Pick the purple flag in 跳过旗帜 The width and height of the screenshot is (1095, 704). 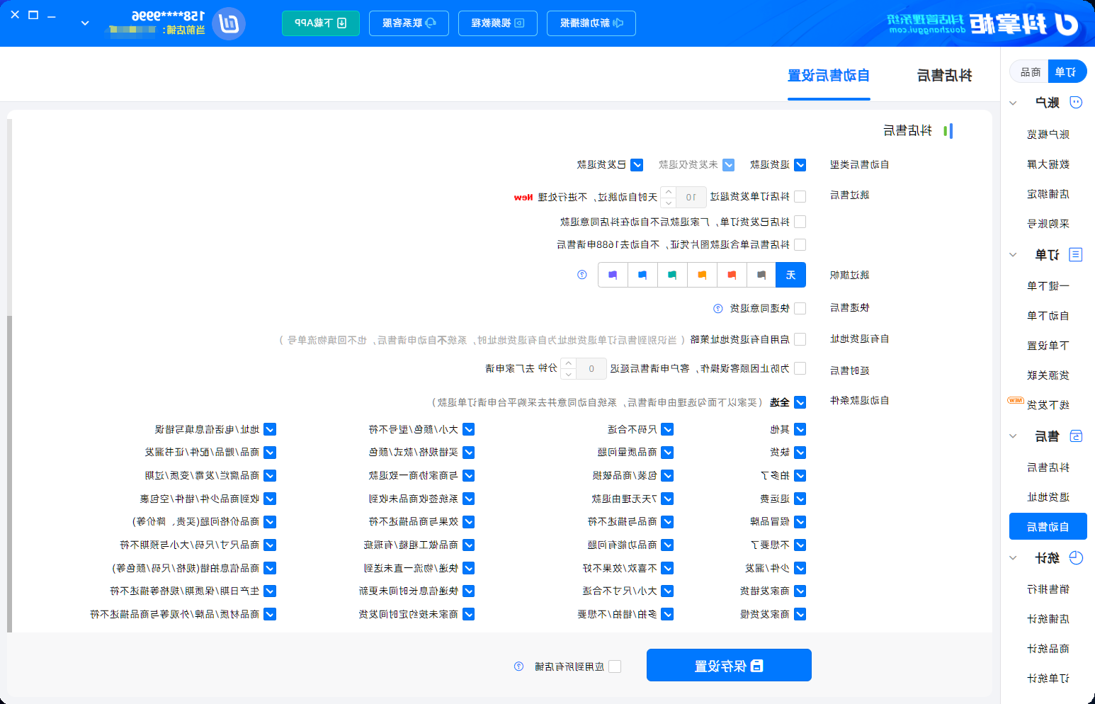point(613,275)
